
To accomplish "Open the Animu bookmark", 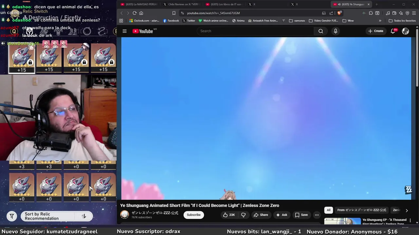I will 238,21.
